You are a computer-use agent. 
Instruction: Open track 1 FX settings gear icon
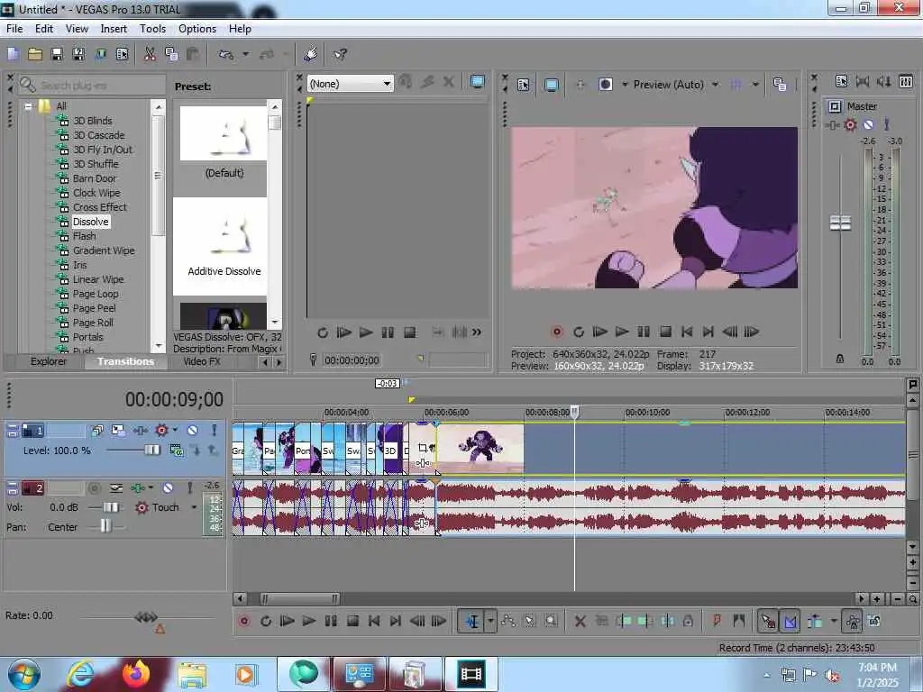point(161,431)
